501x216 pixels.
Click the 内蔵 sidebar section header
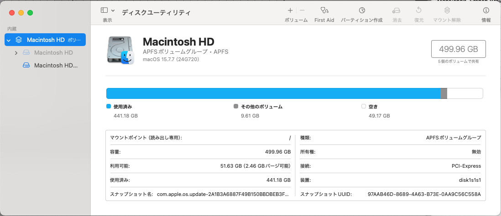pos(12,29)
